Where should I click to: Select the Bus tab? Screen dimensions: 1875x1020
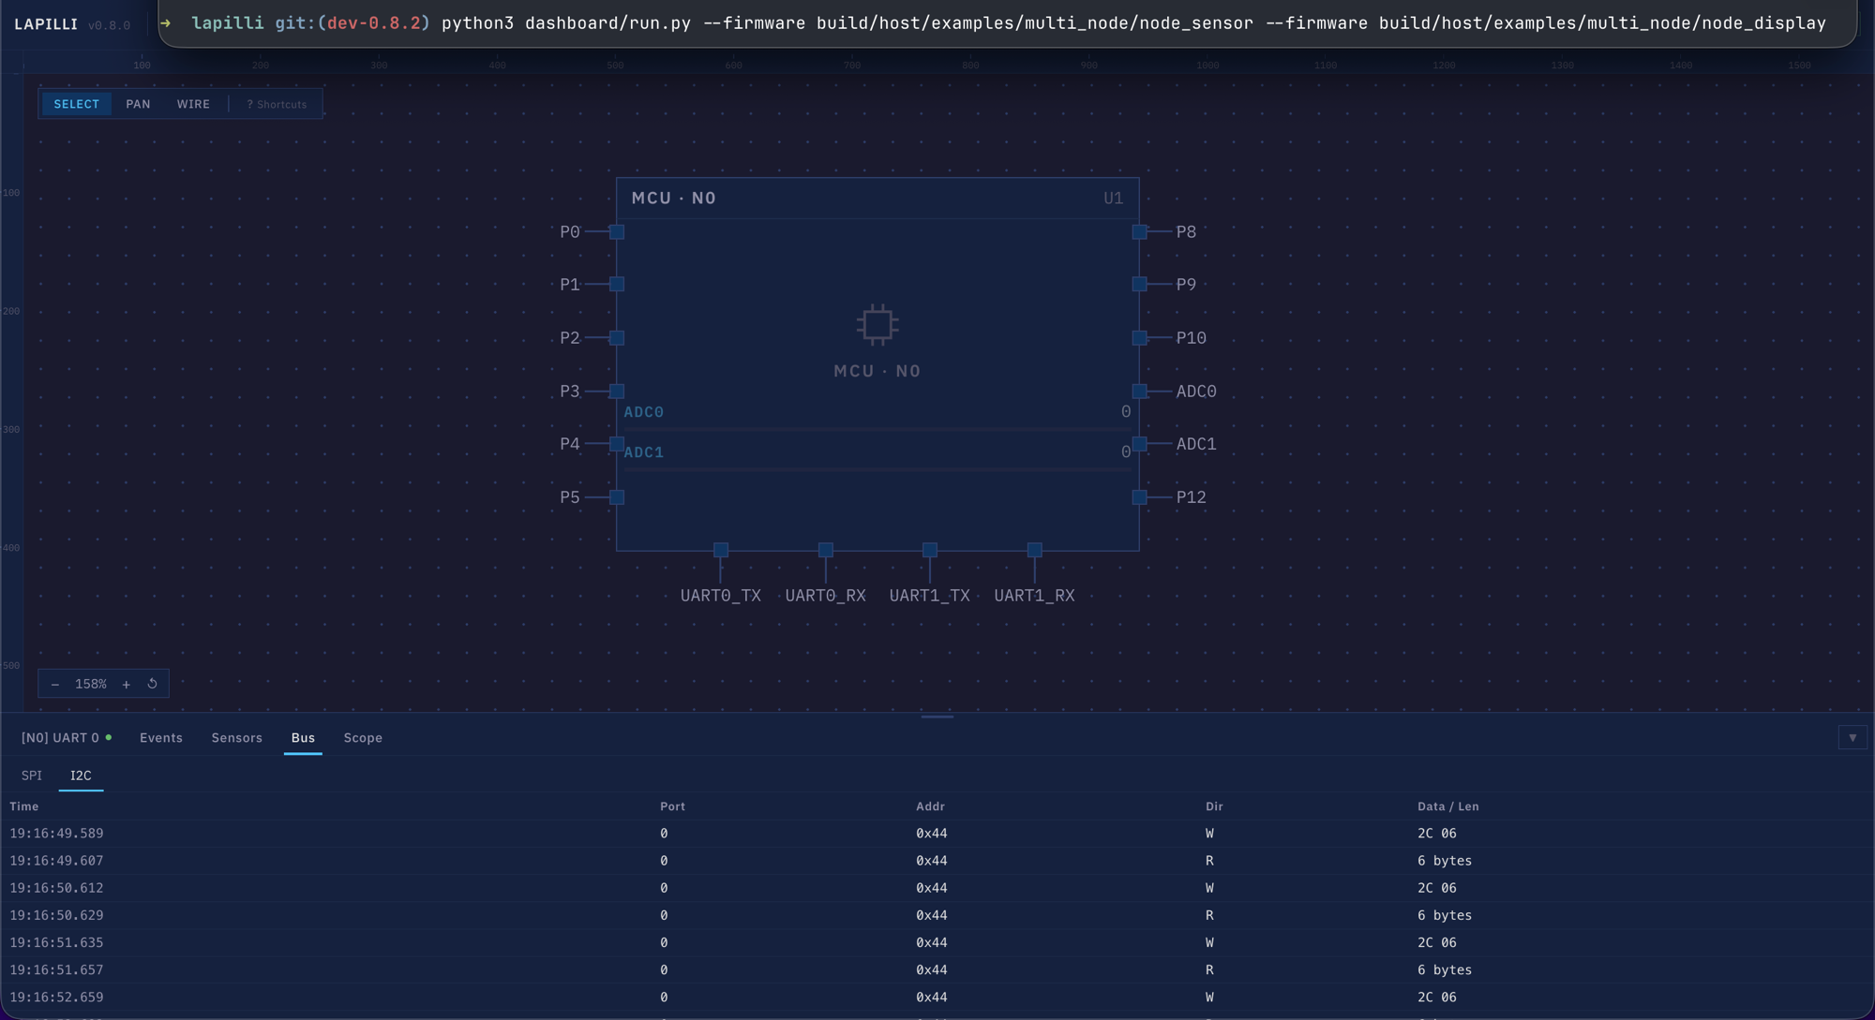[x=303, y=738]
